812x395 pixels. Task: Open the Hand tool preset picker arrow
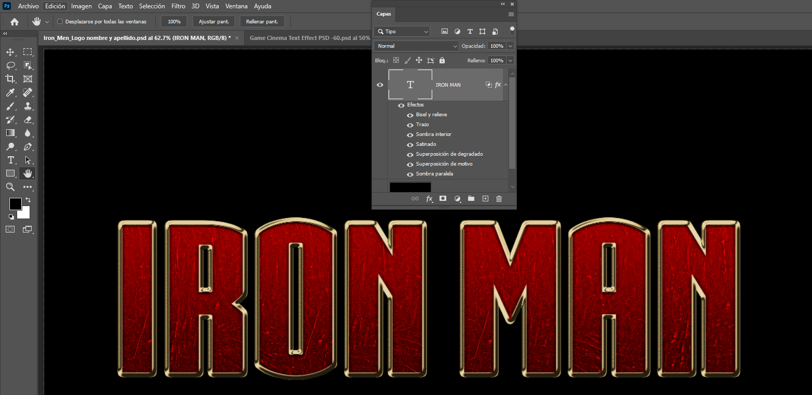tap(47, 22)
